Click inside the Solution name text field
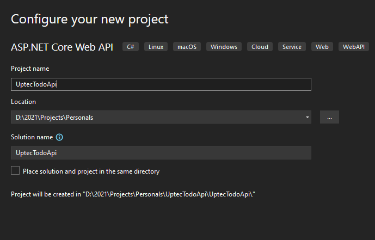The image size is (375, 240). coord(161,153)
